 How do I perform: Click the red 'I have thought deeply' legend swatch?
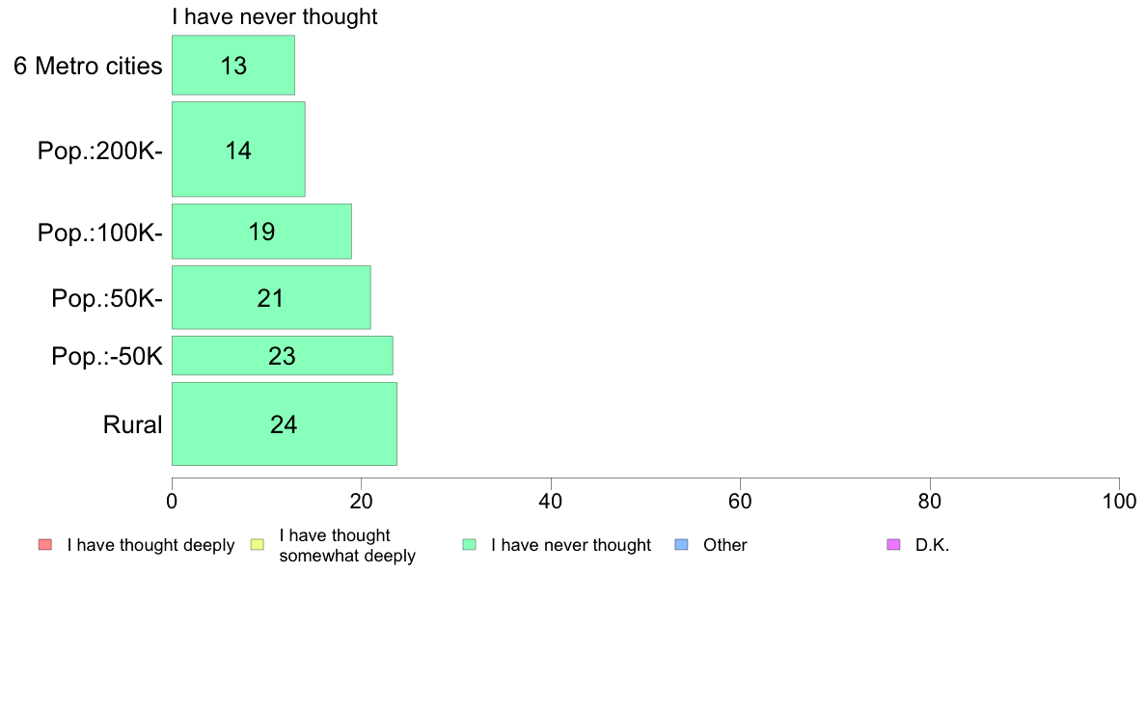tap(45, 545)
